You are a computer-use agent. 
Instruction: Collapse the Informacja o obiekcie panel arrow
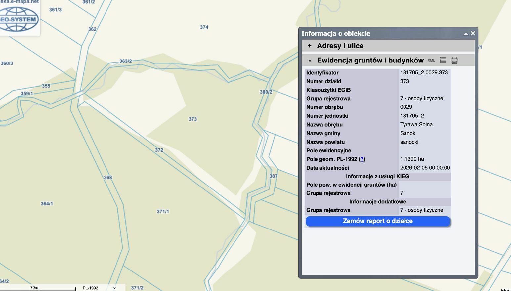coord(466,34)
